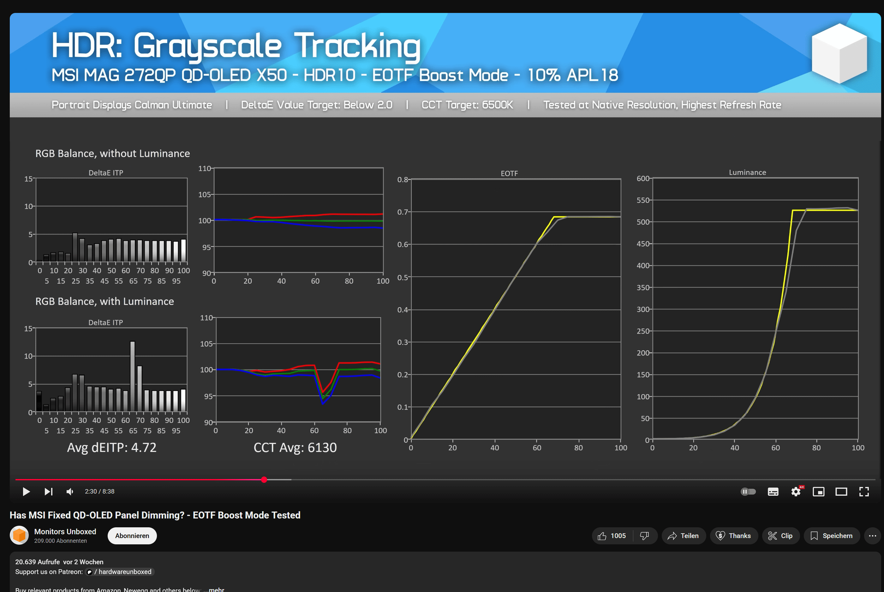
Task: Click 'RGB Balance, with Luminance' label
Action: coord(105,301)
